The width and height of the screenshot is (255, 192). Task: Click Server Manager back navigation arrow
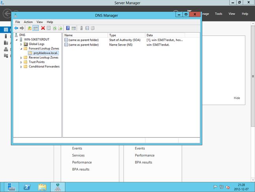coord(7,13)
